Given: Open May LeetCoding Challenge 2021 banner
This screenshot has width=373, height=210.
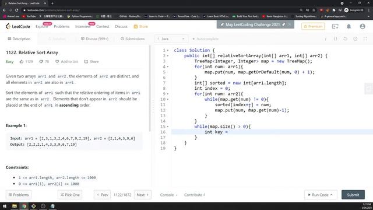Looking at the screenshot, I should point(252,24).
